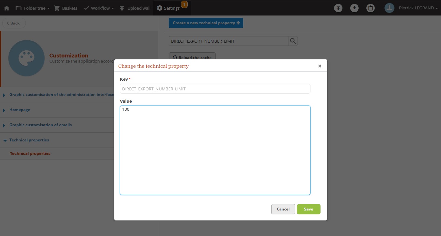Collapse the Technical properties section
This screenshot has height=236, width=441.
pyautogui.click(x=29, y=140)
